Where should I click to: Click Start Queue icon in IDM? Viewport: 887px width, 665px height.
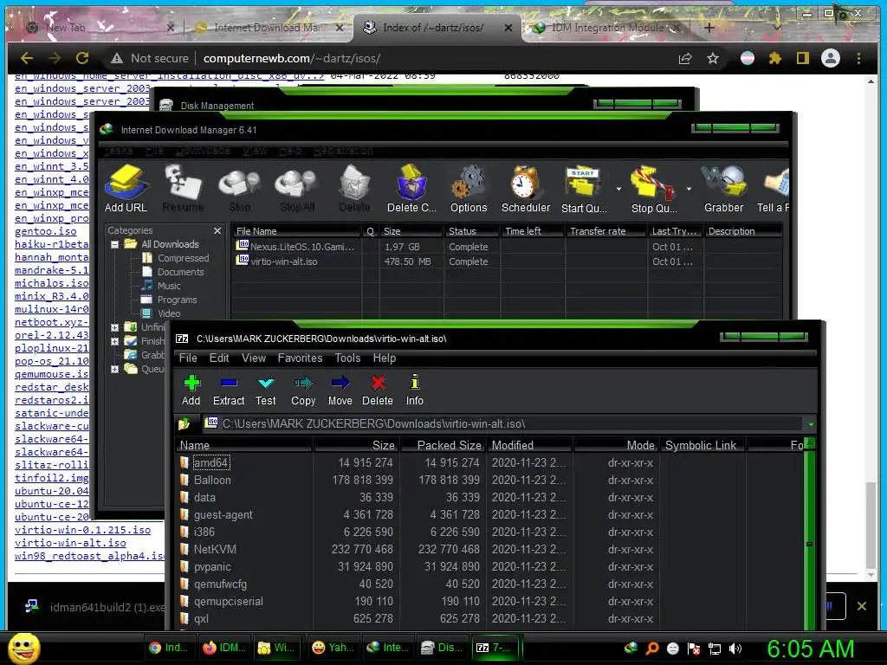[x=584, y=189]
